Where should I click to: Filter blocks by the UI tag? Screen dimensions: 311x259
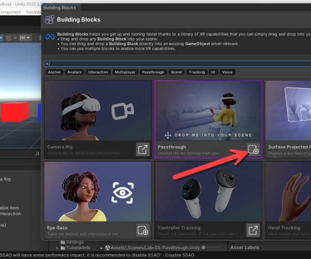pyautogui.click(x=213, y=72)
